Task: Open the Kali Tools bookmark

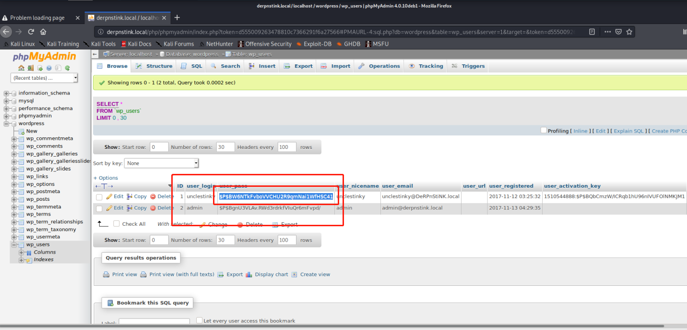Action: click(x=100, y=44)
